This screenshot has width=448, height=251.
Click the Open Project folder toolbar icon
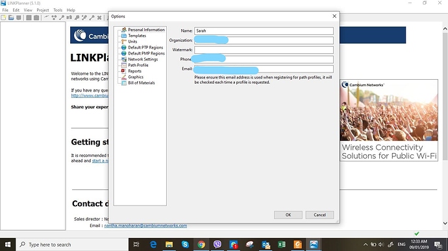pos(11,18)
